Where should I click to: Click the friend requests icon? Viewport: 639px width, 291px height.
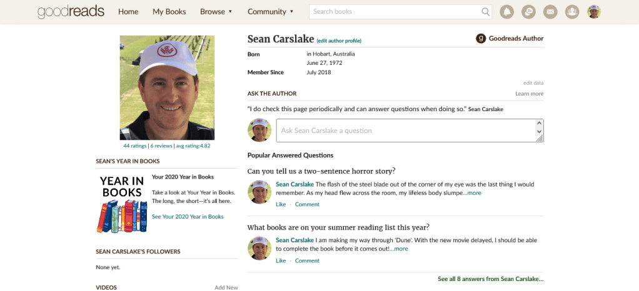pos(571,12)
